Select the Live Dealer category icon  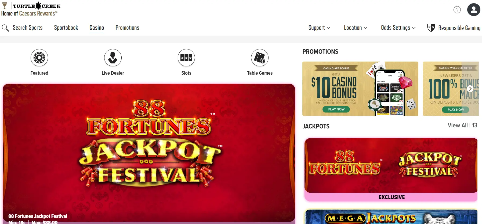click(113, 58)
